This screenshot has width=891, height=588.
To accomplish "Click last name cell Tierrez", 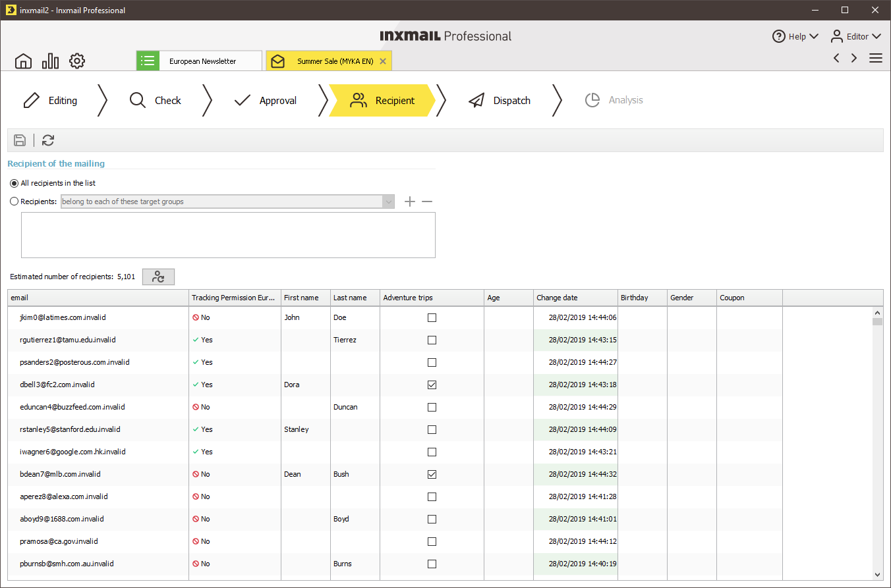I will tap(345, 340).
